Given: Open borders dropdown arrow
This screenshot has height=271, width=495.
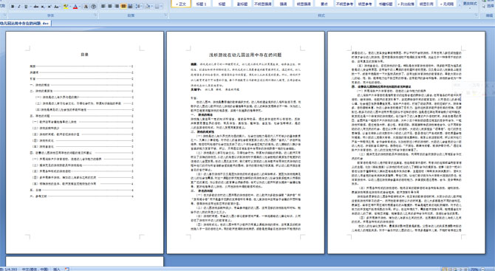Looking at the screenshot, I should [x=162, y=7].
